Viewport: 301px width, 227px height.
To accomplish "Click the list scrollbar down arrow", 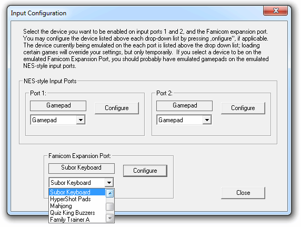I will pyautogui.click(x=110, y=219).
